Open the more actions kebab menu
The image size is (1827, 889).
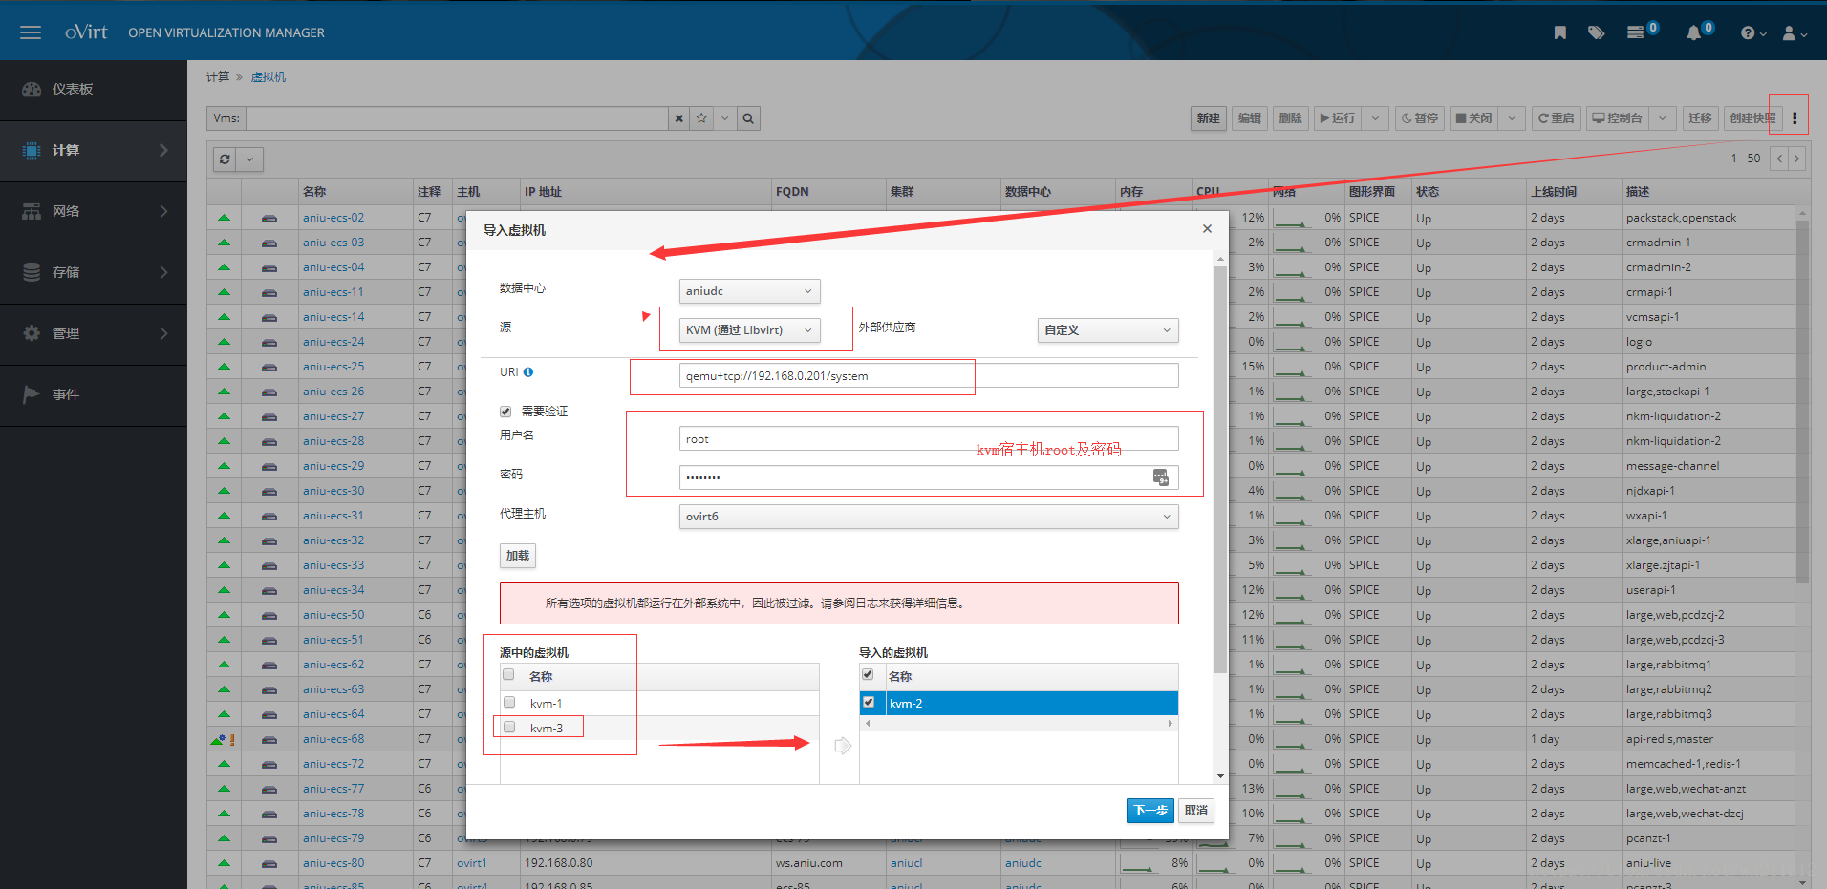tap(1795, 118)
